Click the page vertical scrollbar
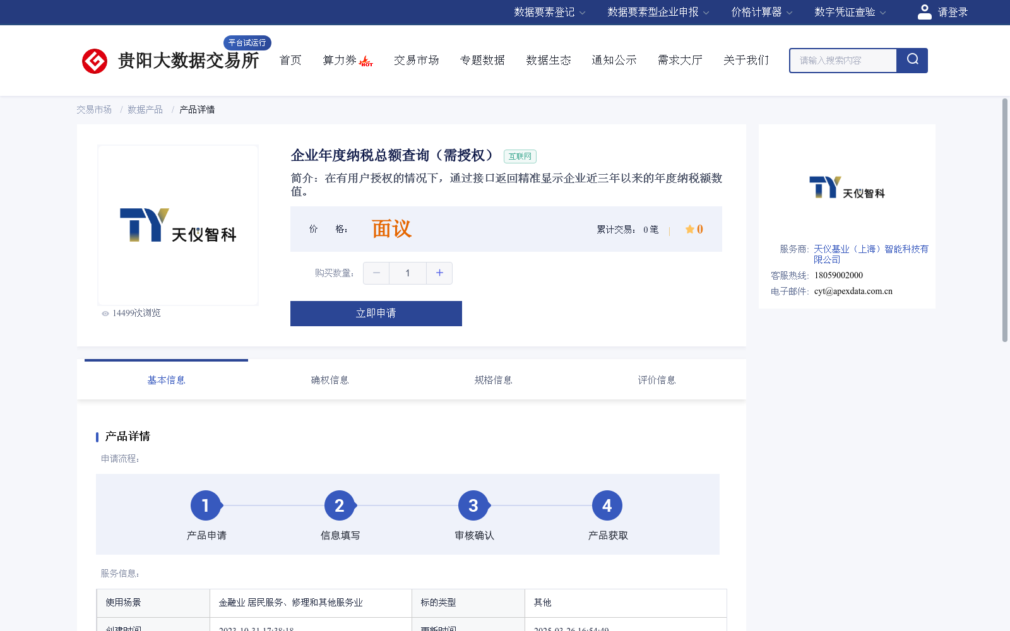This screenshot has width=1010, height=631. (x=1005, y=220)
